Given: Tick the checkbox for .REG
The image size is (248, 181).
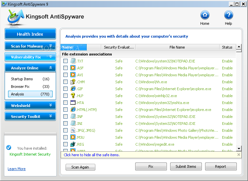Looking at the screenshot, I should 66,144.
